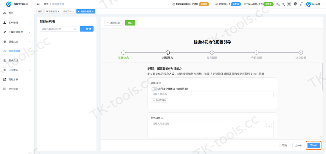Click the check icon by 可用积分
Viewport: 326px width, 154px height.
tap(216, 4)
